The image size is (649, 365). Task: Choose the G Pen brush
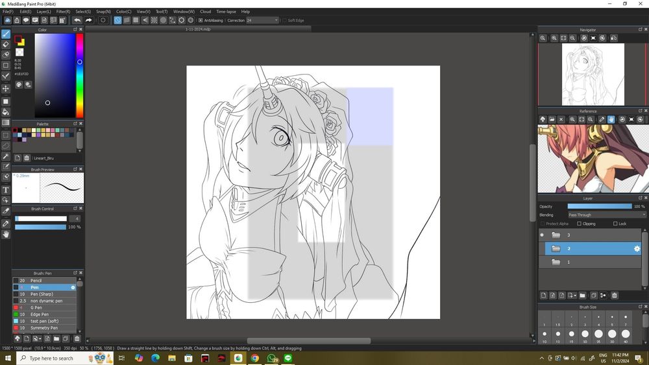44,307
